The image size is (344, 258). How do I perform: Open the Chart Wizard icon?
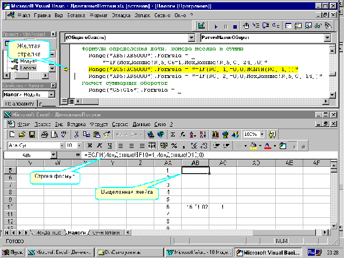[215, 134]
